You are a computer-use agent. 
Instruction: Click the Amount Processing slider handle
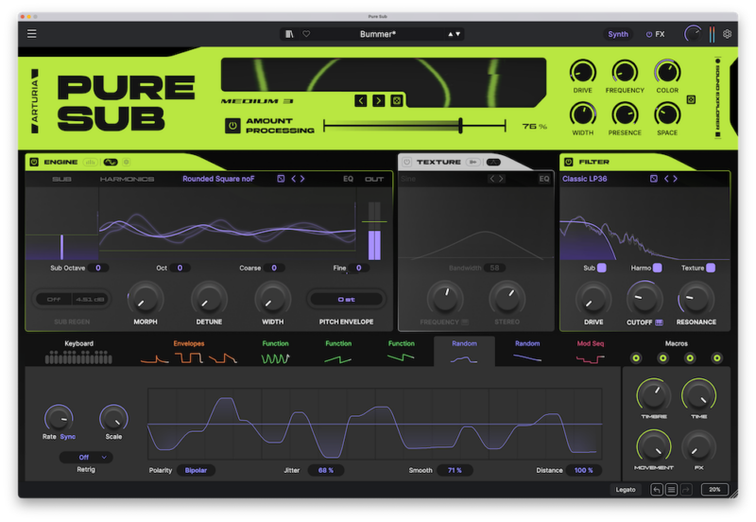coord(460,126)
